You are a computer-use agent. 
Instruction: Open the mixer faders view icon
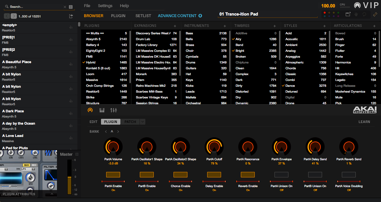coord(114,110)
